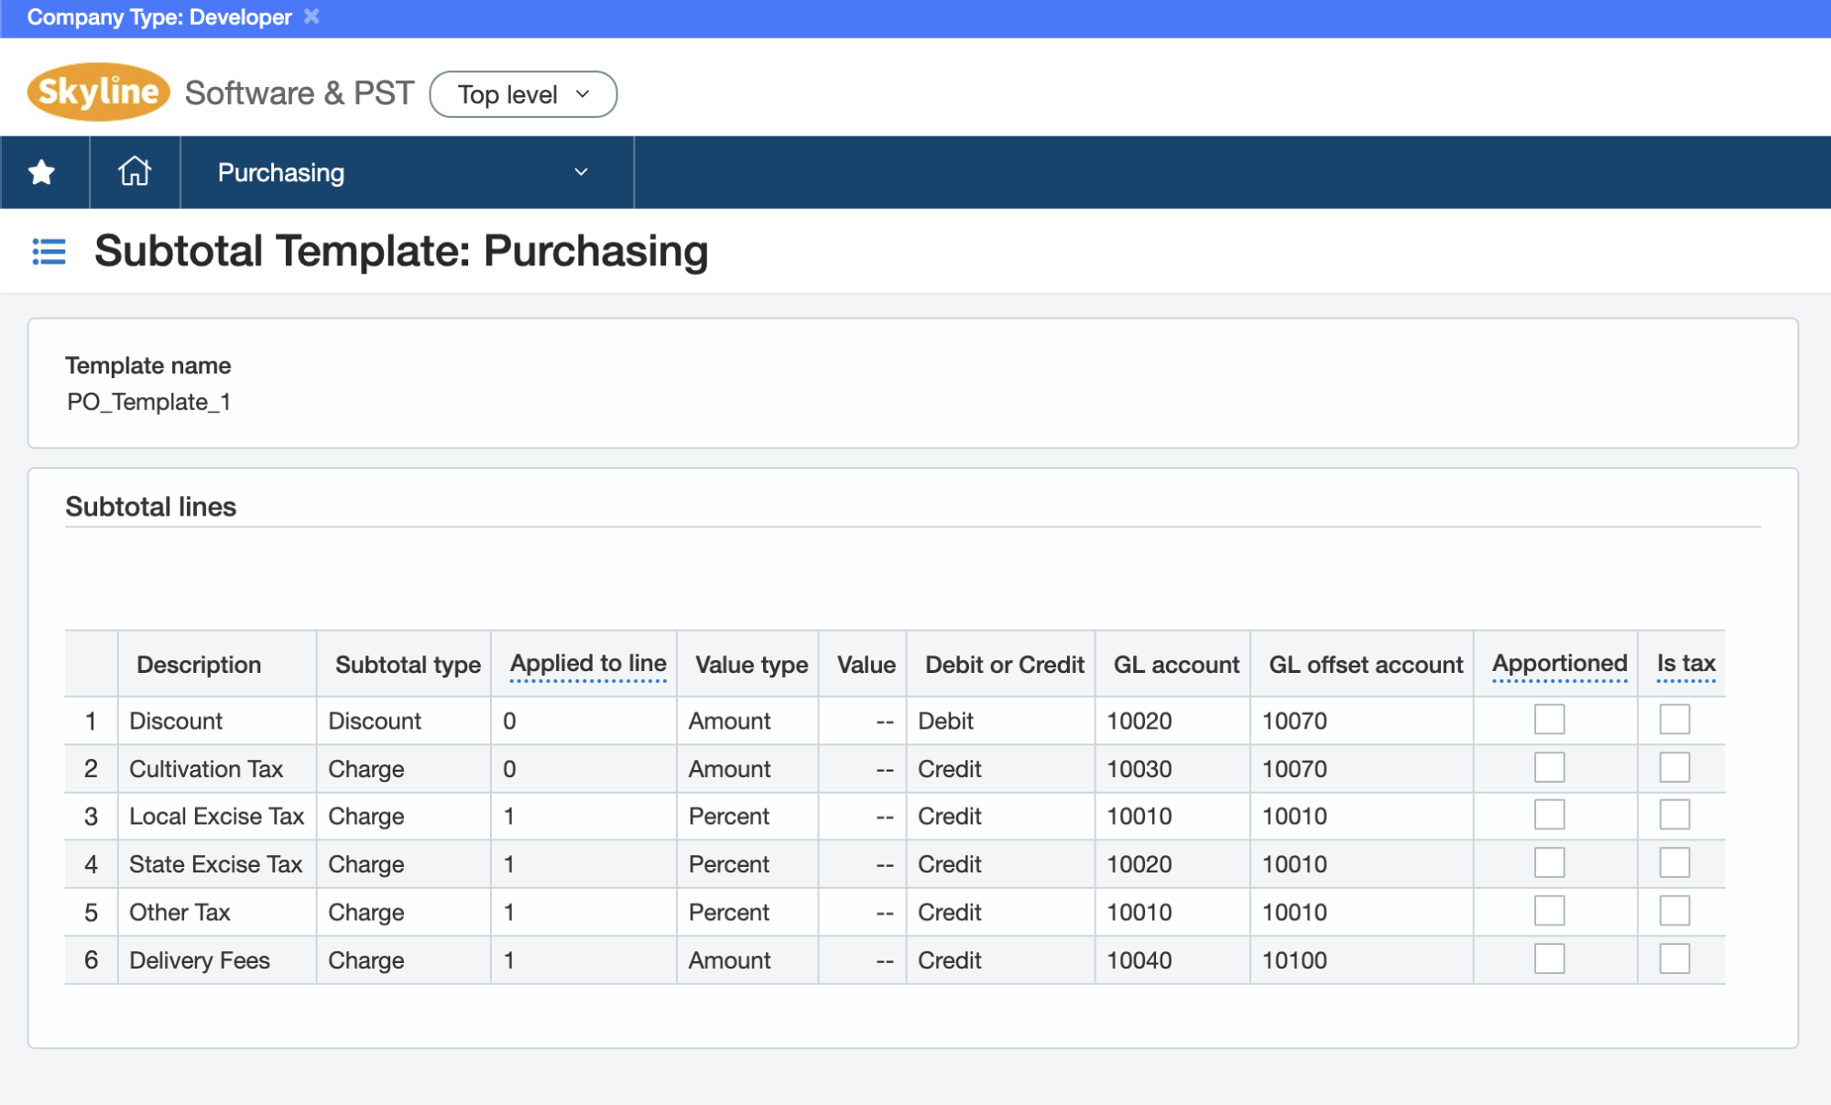The height and width of the screenshot is (1105, 1831).
Task: Click the Apportioned column header
Action: pyautogui.click(x=1559, y=664)
